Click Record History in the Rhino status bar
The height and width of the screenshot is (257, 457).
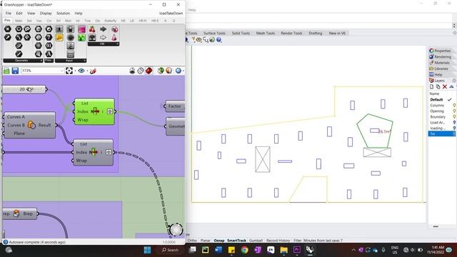pos(278,241)
